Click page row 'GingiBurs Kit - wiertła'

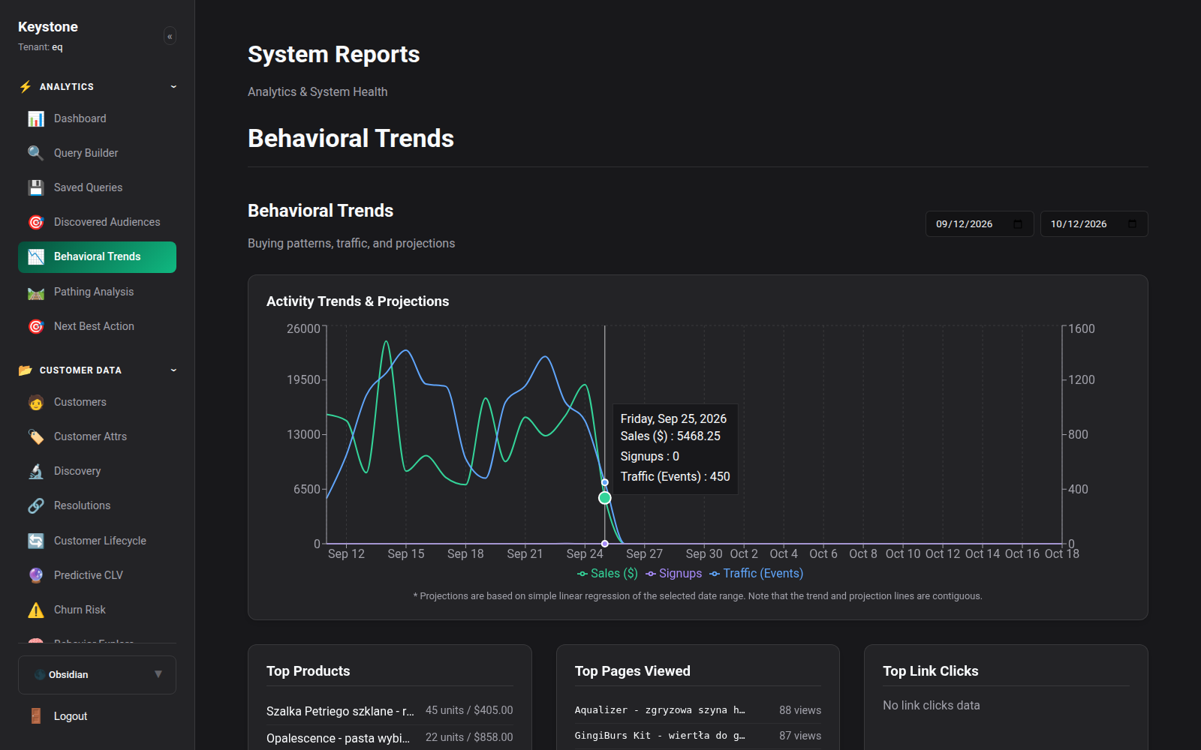click(698, 736)
